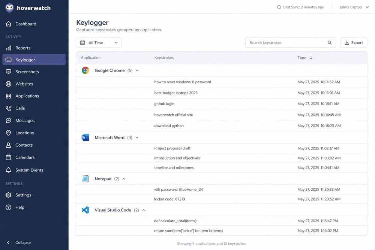The height and width of the screenshot is (250, 375).
Task: Click the Notepad app icon
Action: point(85,178)
